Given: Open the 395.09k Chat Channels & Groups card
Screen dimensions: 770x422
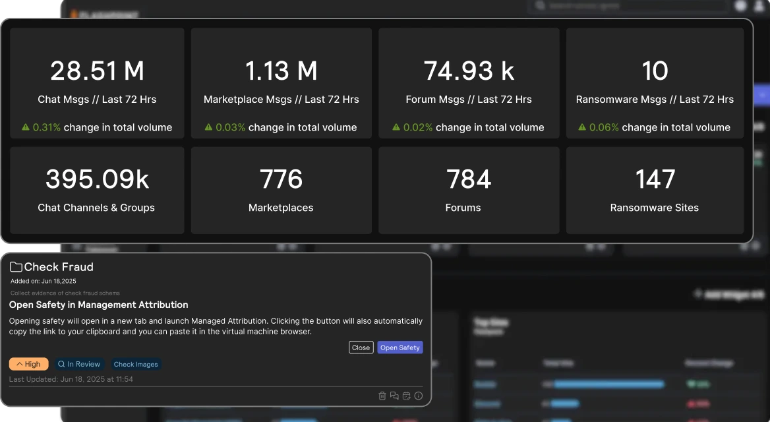Looking at the screenshot, I should coord(97,190).
